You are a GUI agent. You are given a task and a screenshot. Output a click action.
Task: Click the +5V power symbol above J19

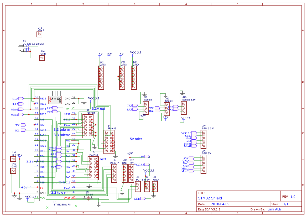click(x=121, y=54)
